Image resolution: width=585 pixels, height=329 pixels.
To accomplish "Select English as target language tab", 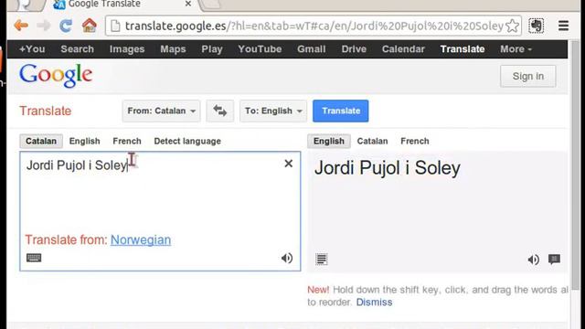I will (x=329, y=141).
